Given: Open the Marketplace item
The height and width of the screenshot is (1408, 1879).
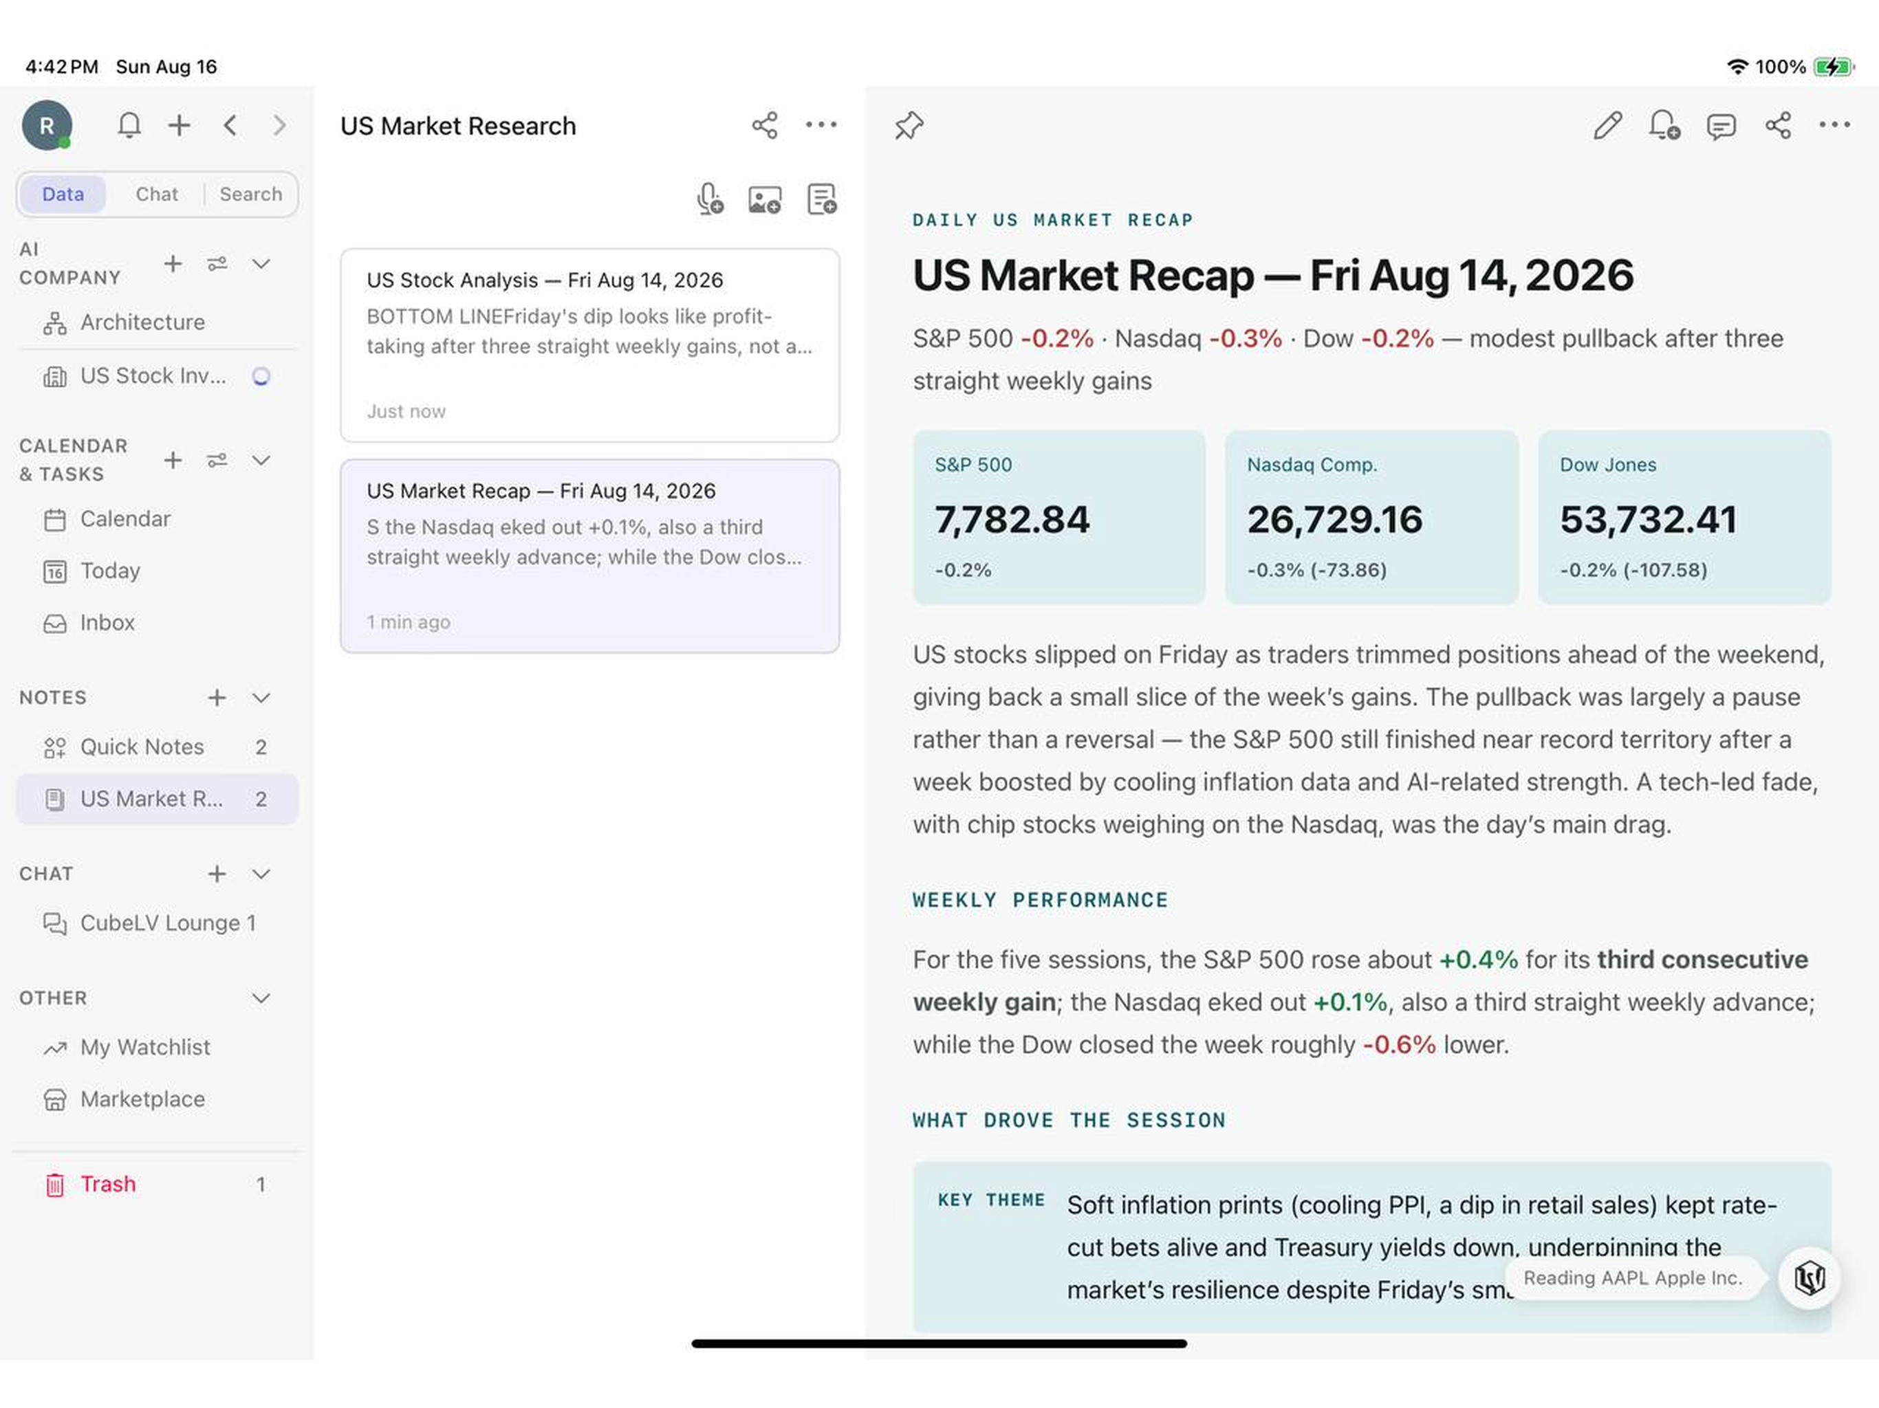Looking at the screenshot, I should coord(156,1100).
